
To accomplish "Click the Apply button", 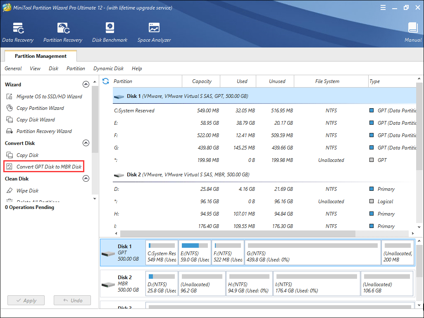I will tap(26, 300).
